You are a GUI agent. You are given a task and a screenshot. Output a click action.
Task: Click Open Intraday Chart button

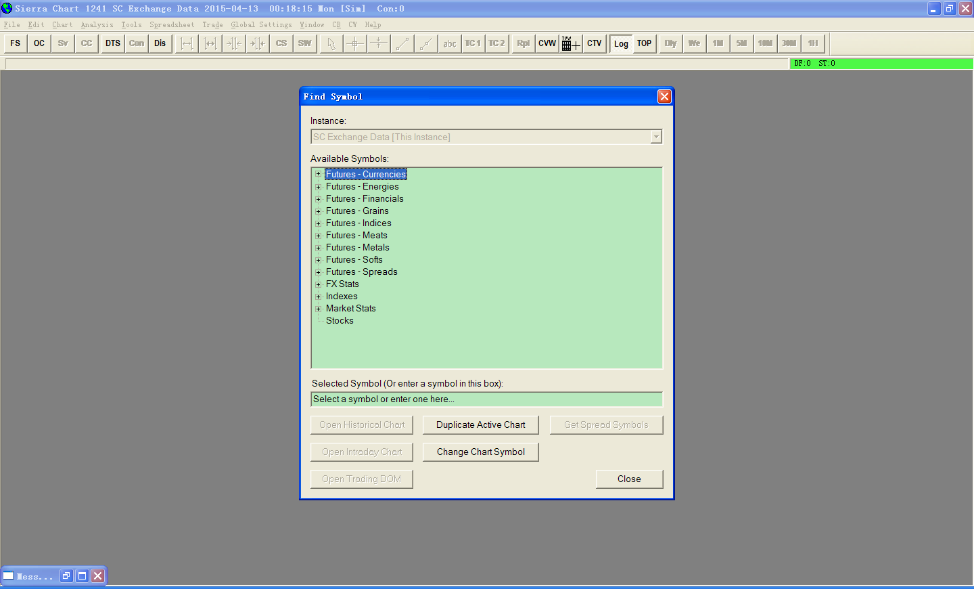point(362,452)
